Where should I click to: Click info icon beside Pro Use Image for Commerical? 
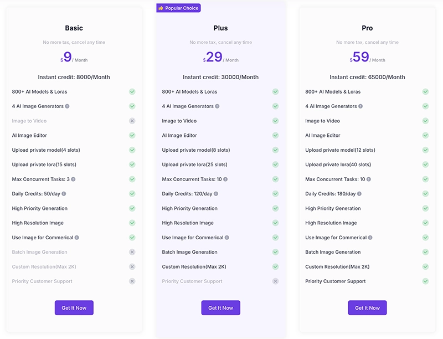coord(370,238)
